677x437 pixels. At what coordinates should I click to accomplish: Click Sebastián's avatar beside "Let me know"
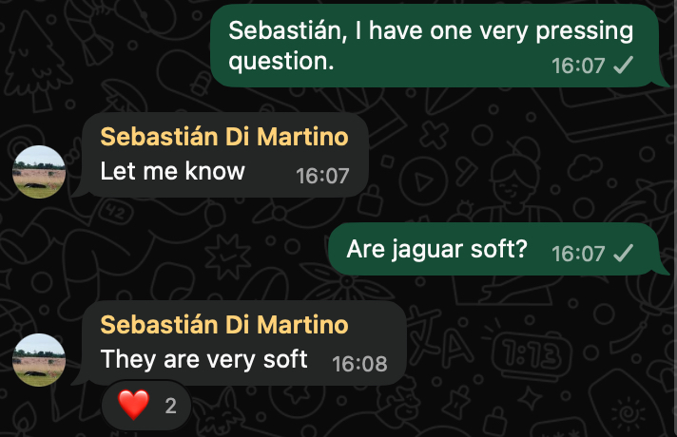[x=39, y=172]
